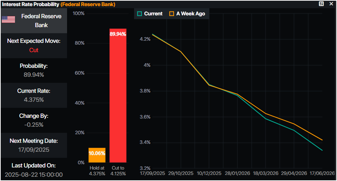Select the Federal Reserve Bank header
This screenshot has height=181, width=337.
coord(34,21)
